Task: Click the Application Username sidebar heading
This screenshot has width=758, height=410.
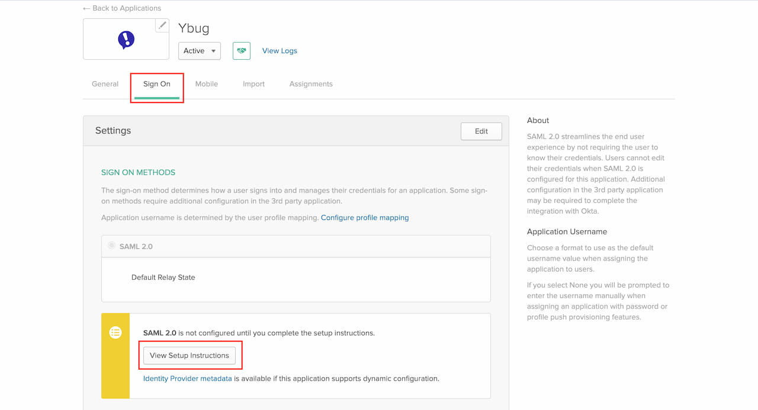Action: pos(567,232)
